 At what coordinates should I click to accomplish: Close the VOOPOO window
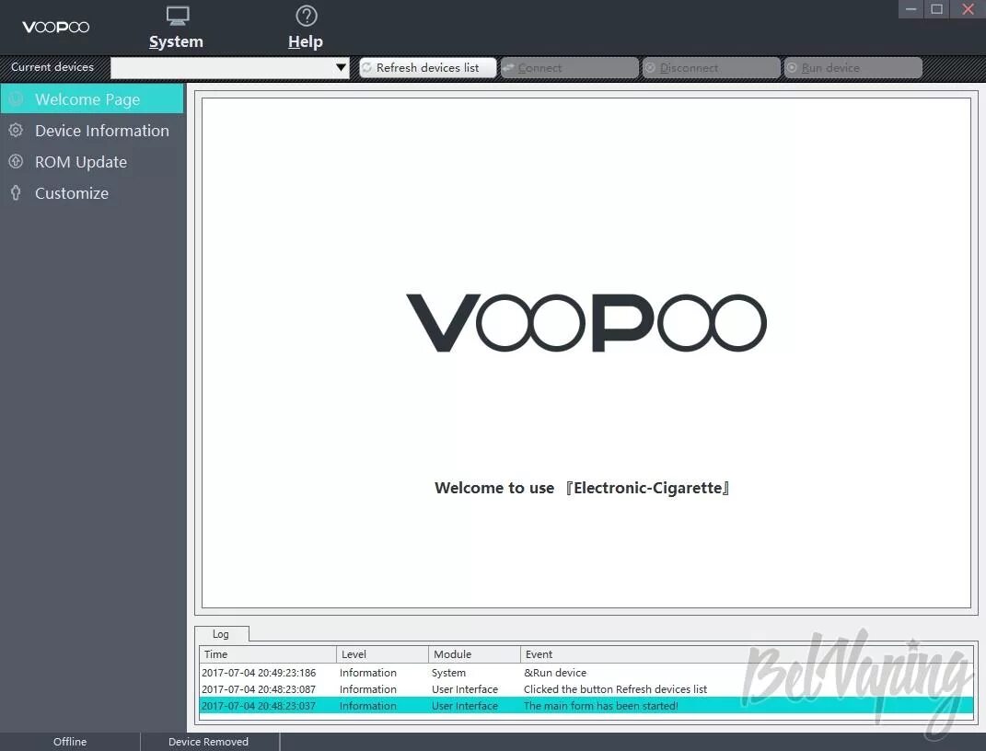968,9
